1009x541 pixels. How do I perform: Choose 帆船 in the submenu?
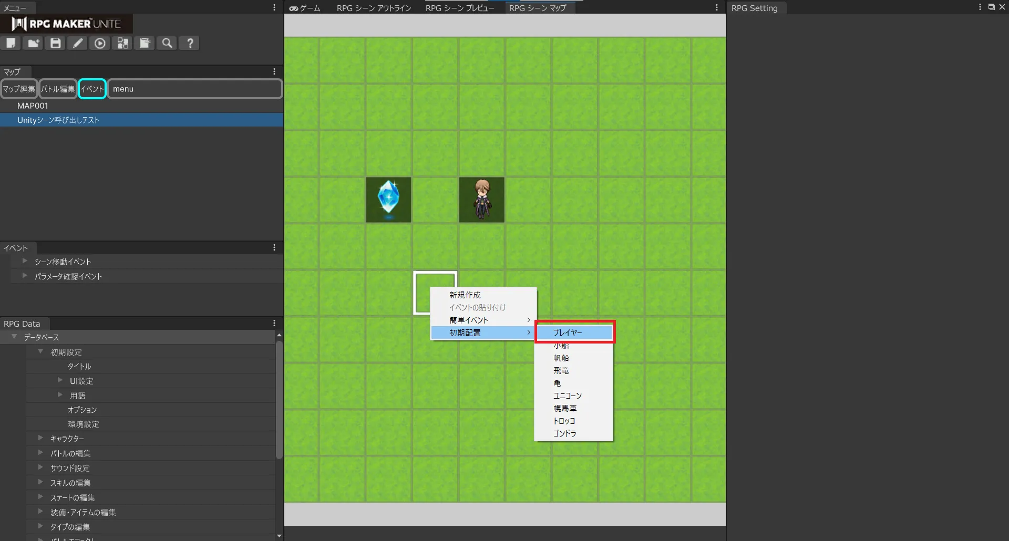(x=574, y=358)
